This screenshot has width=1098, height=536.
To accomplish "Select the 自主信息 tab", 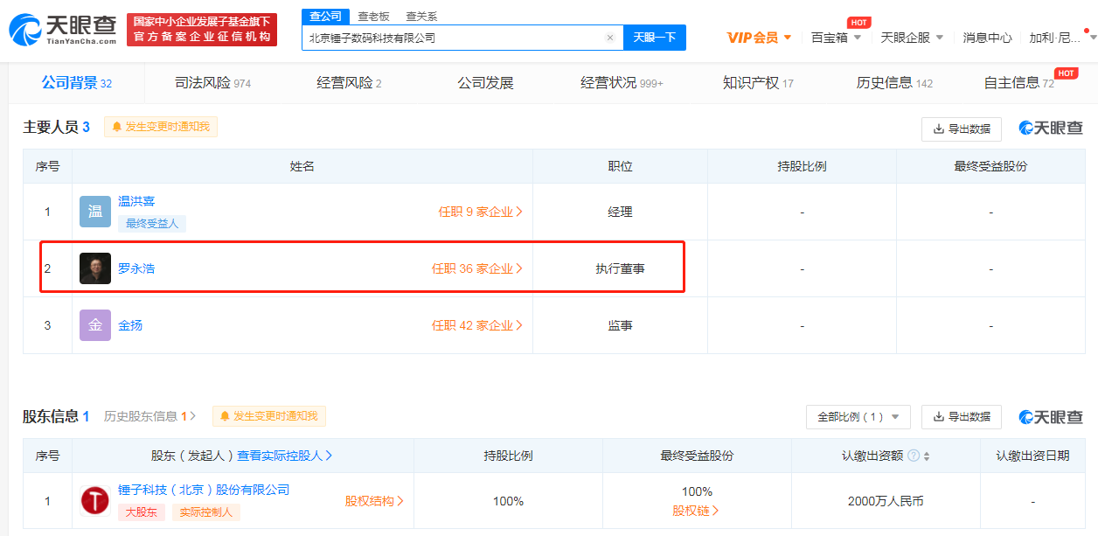I will coord(1018,83).
